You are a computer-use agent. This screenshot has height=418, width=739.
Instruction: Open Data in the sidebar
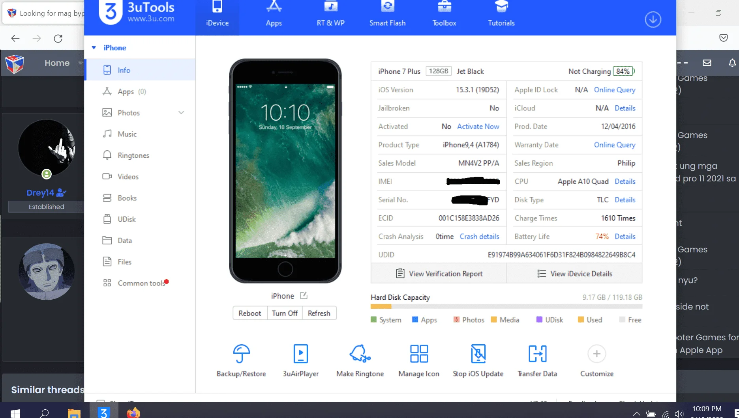(x=140, y=241)
